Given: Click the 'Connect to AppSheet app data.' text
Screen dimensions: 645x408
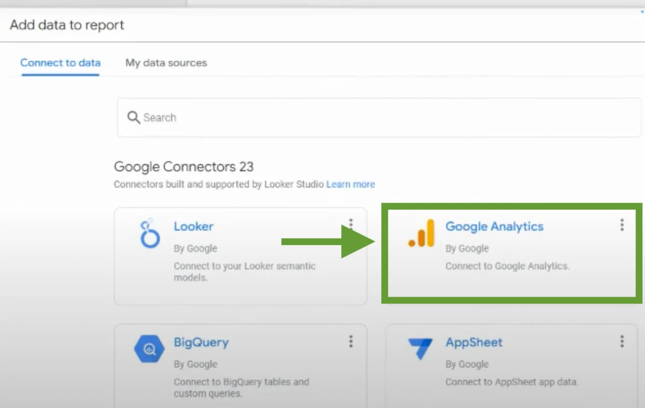Looking at the screenshot, I should [x=511, y=382].
